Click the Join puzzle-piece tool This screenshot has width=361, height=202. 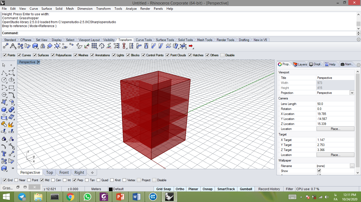pos(4,124)
